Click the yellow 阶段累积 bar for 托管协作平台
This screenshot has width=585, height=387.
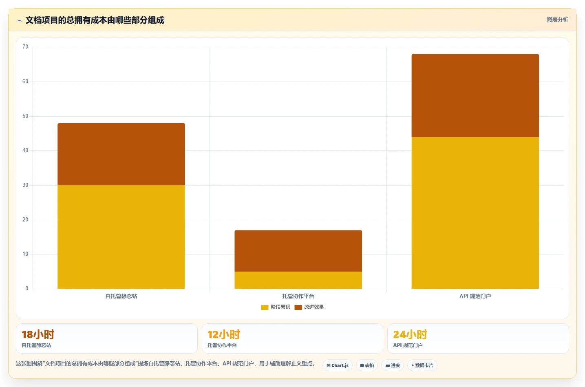pyautogui.click(x=298, y=280)
